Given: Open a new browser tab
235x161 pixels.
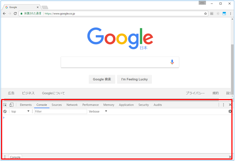Looking at the screenshot, I should (x=45, y=7).
